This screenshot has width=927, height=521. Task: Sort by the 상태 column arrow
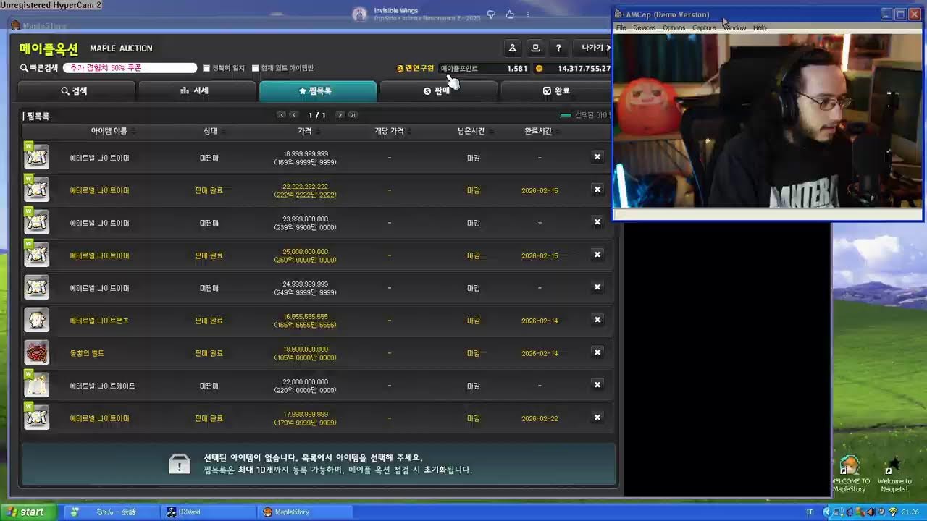[x=224, y=131]
